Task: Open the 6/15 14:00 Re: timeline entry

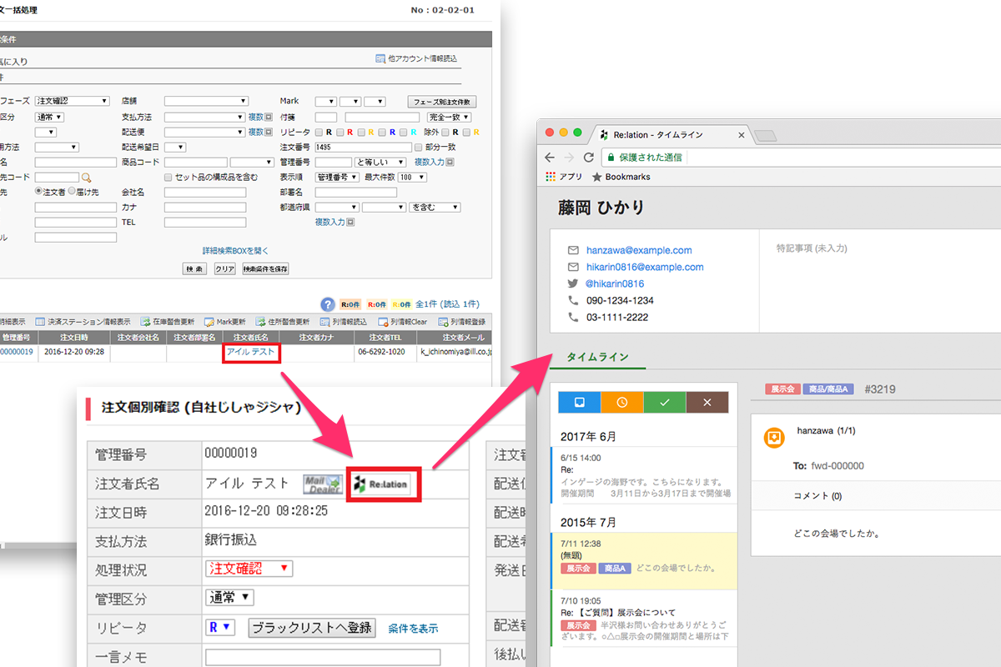Action: [x=643, y=475]
